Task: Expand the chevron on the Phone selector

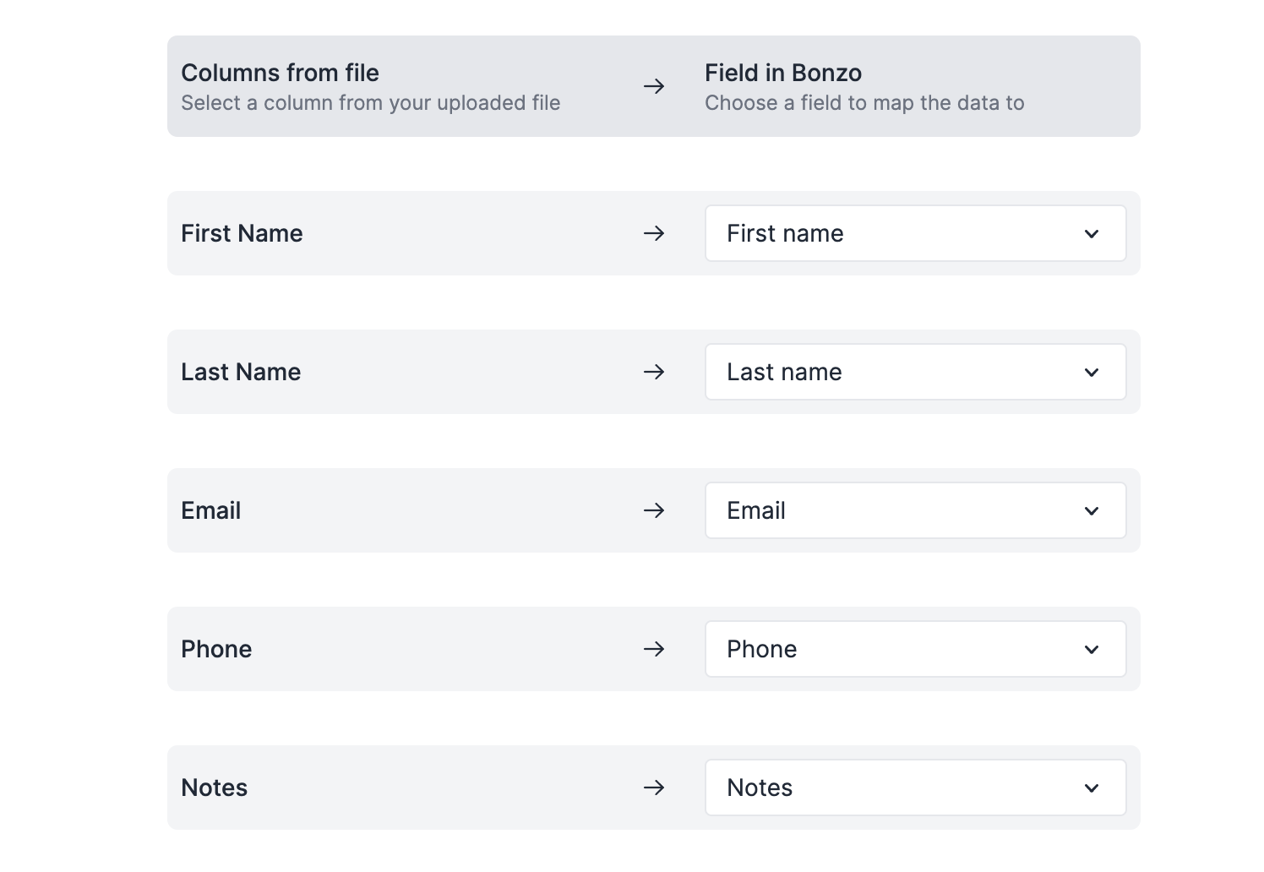Action: (x=1092, y=649)
